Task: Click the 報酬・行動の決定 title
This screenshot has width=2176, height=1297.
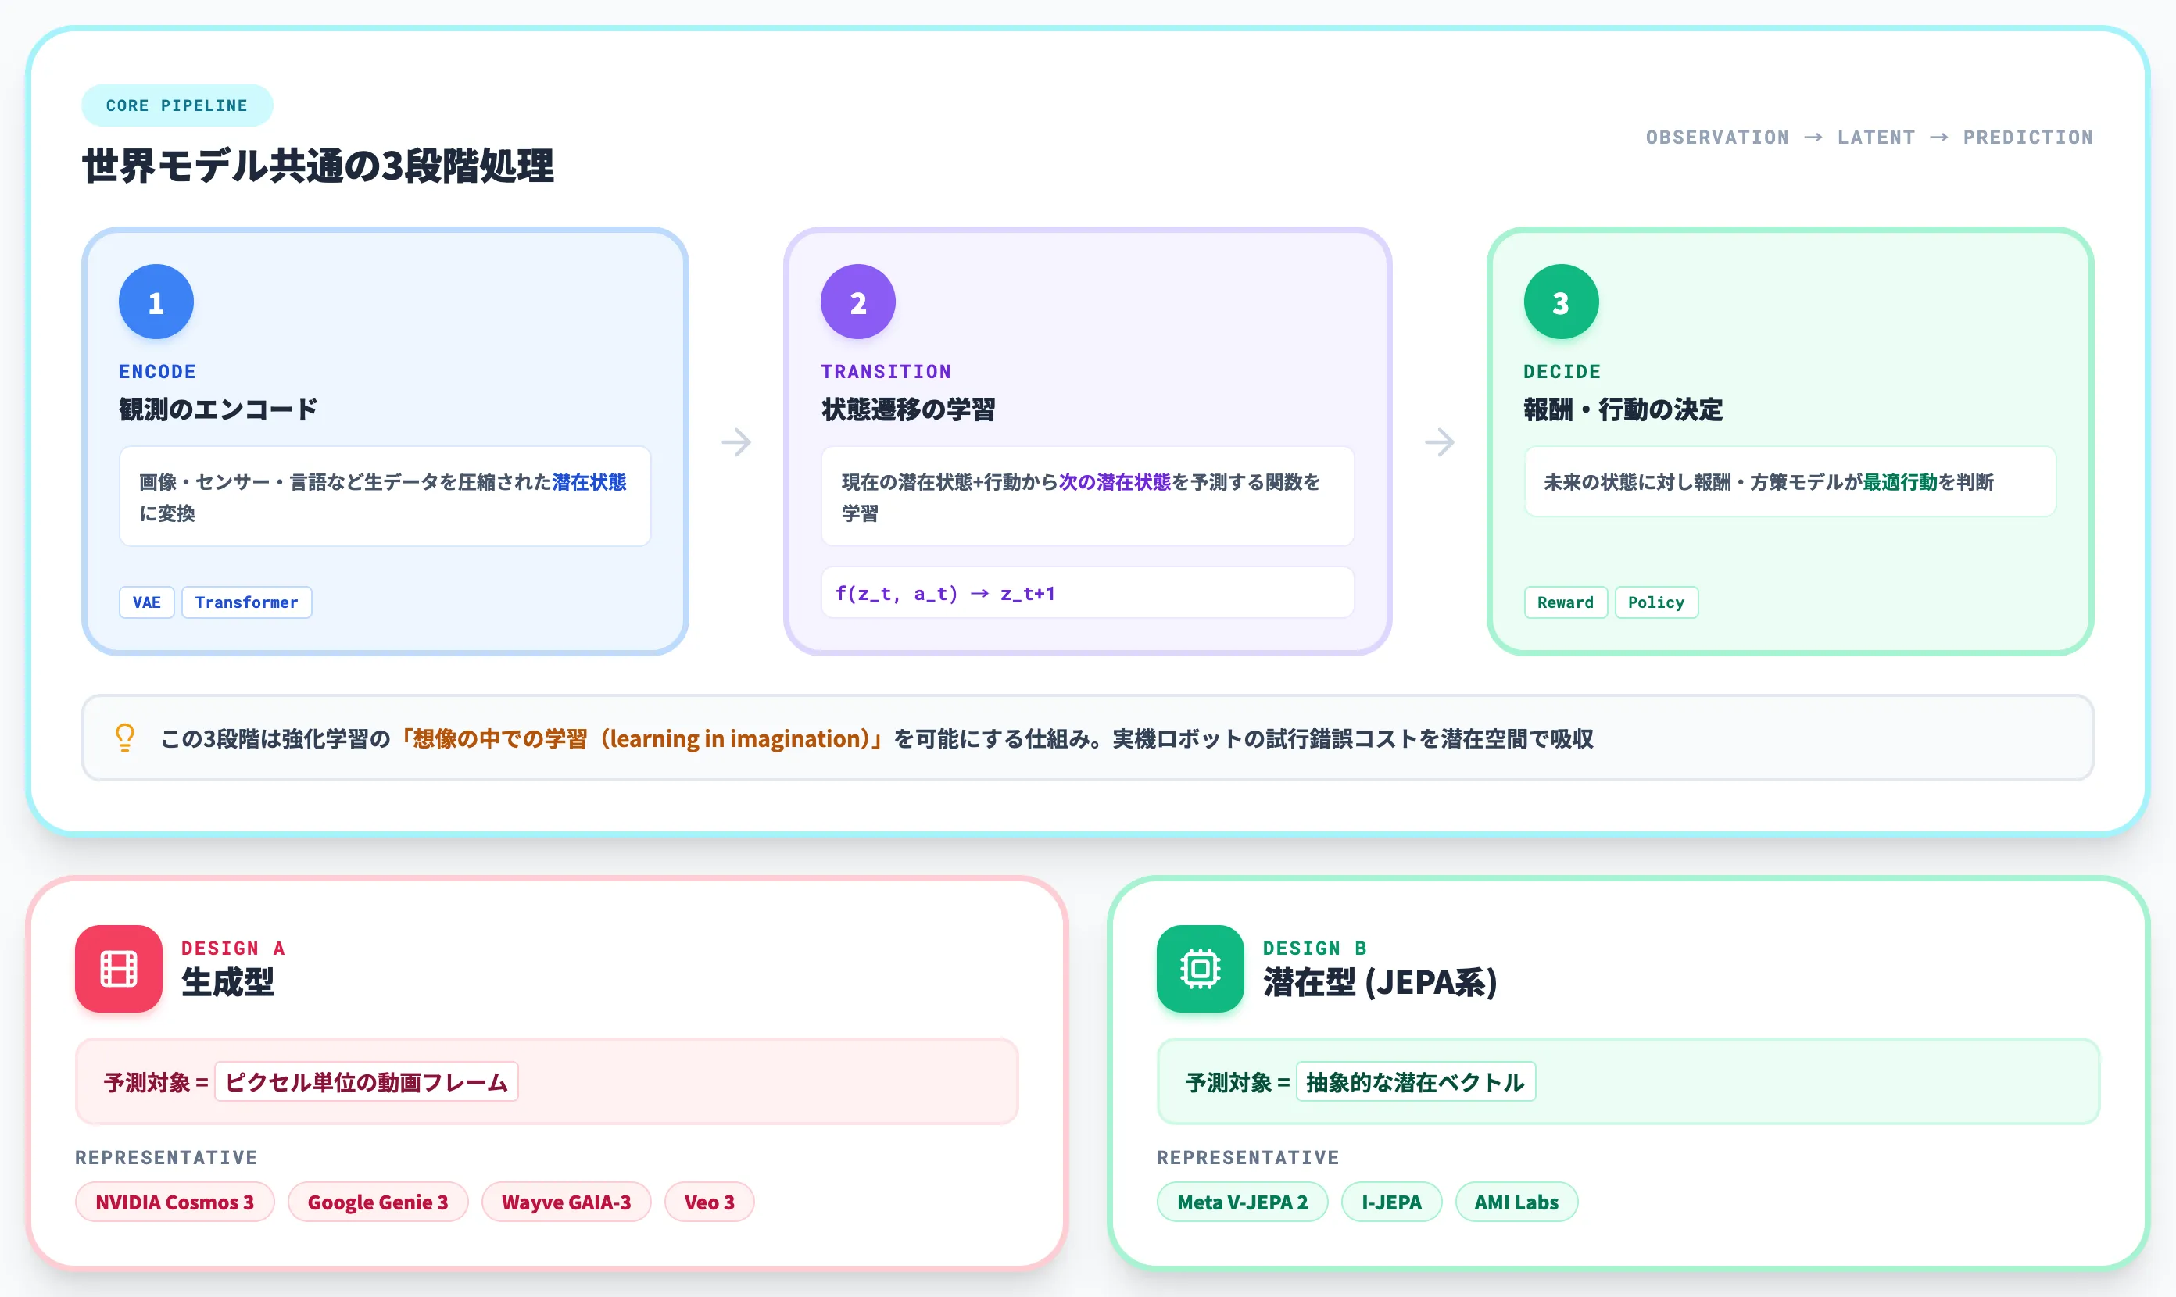Action: click(1623, 409)
